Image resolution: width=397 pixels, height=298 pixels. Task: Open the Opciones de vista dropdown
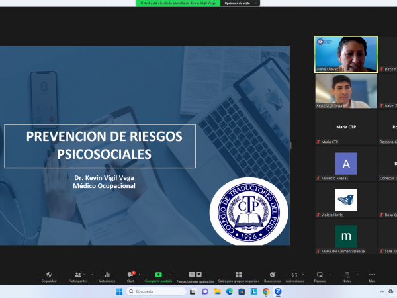240,3
